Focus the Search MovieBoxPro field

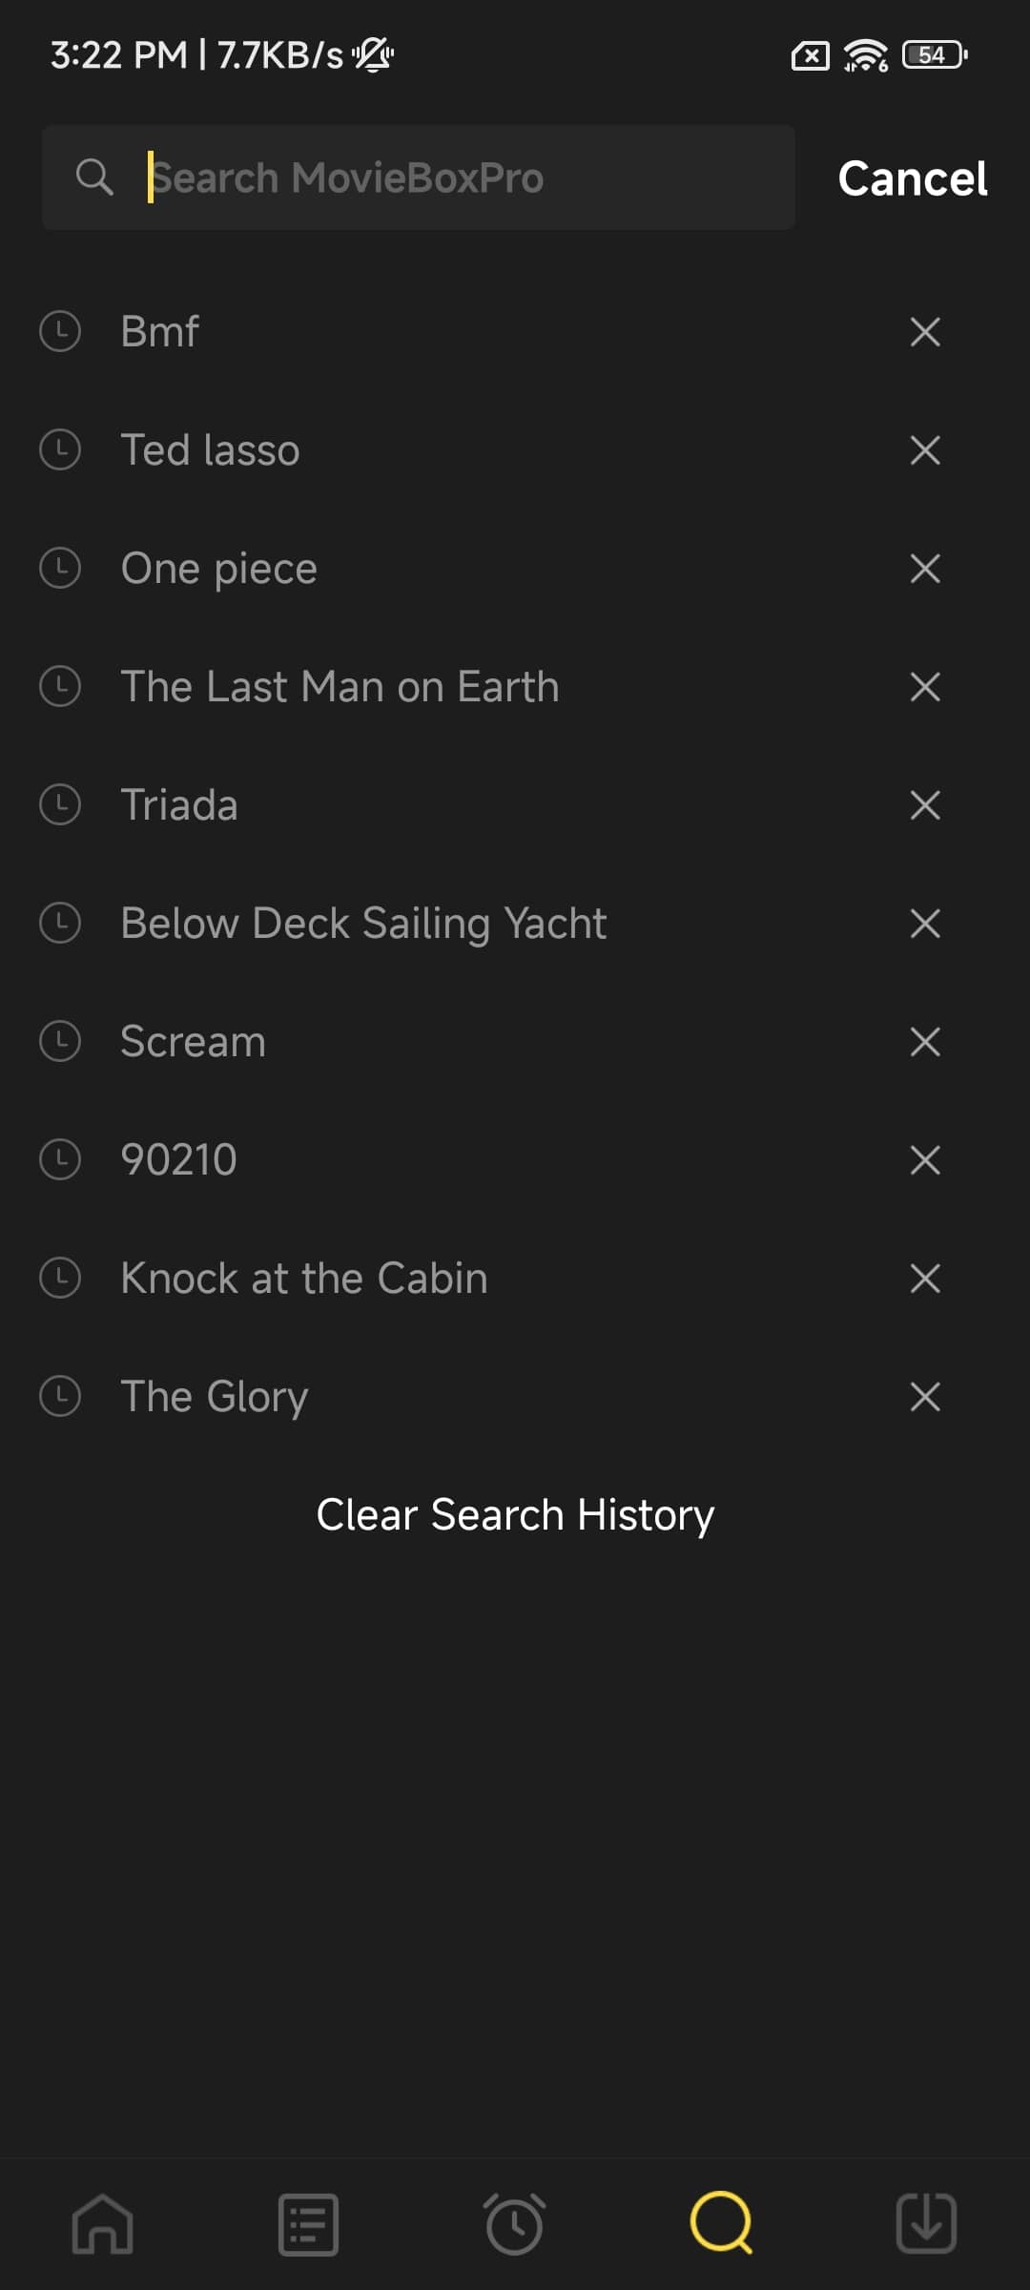[x=458, y=177]
